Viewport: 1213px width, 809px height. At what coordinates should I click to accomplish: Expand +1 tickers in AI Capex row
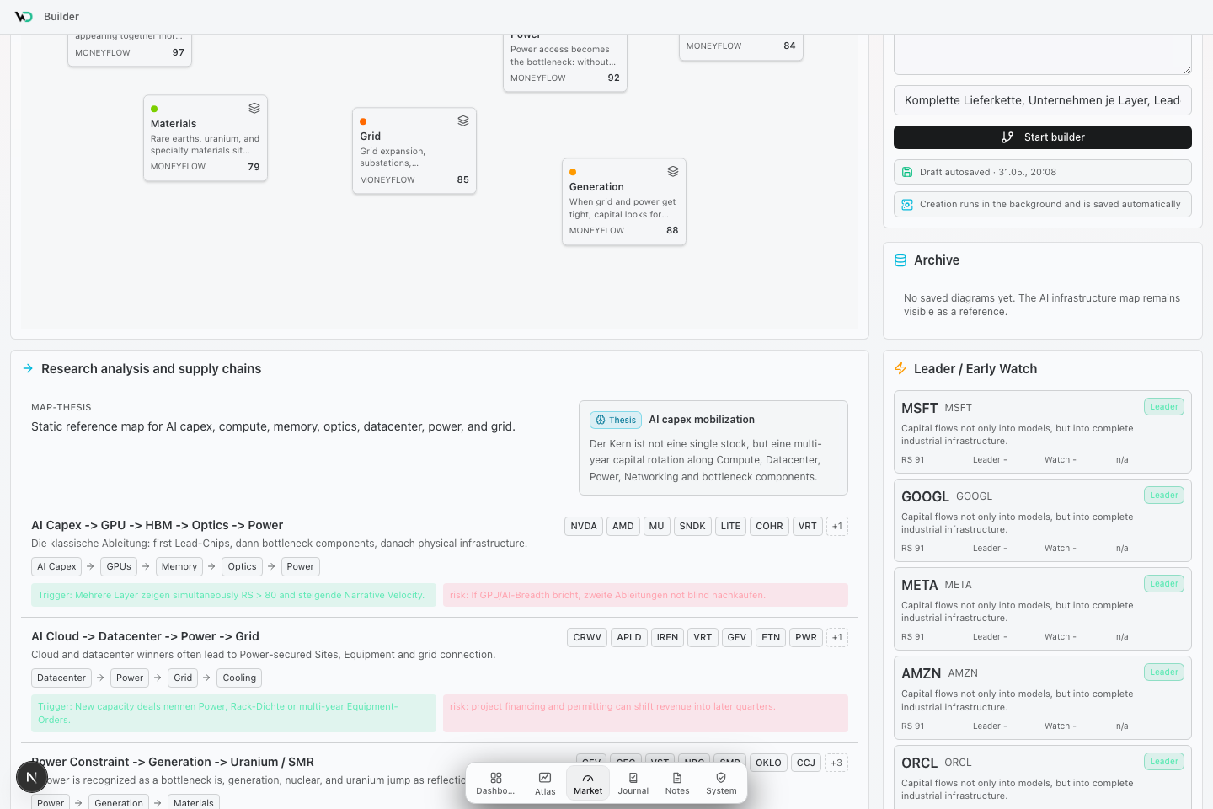click(x=837, y=526)
